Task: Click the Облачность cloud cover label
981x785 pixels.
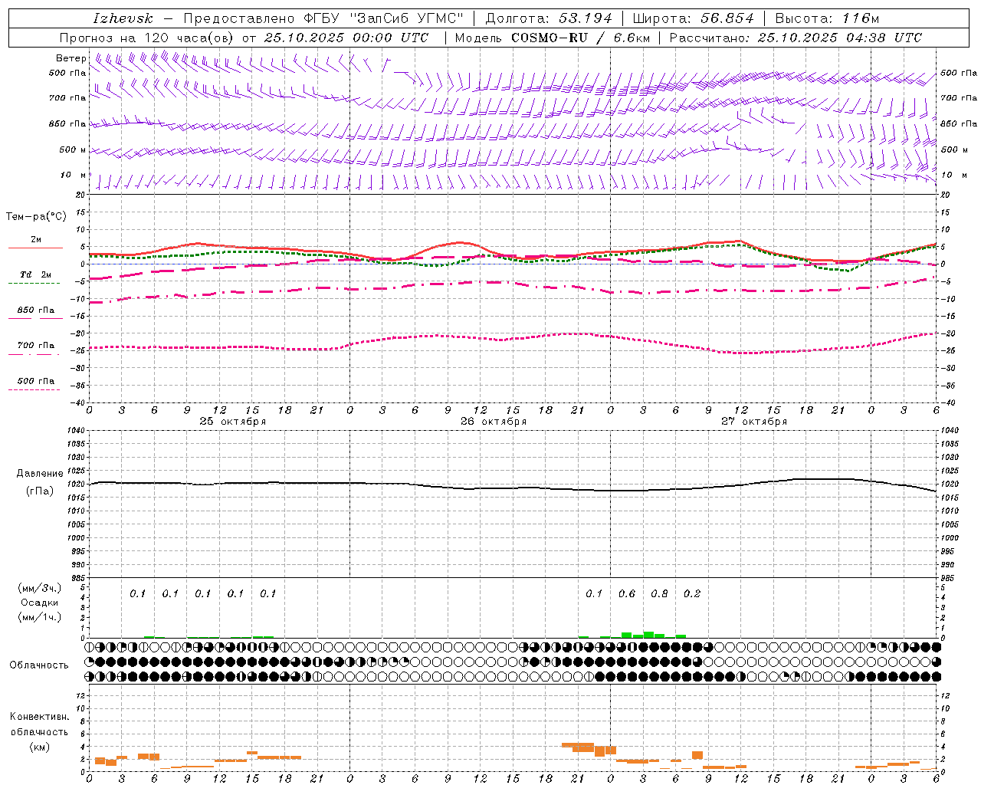Action: point(39,665)
